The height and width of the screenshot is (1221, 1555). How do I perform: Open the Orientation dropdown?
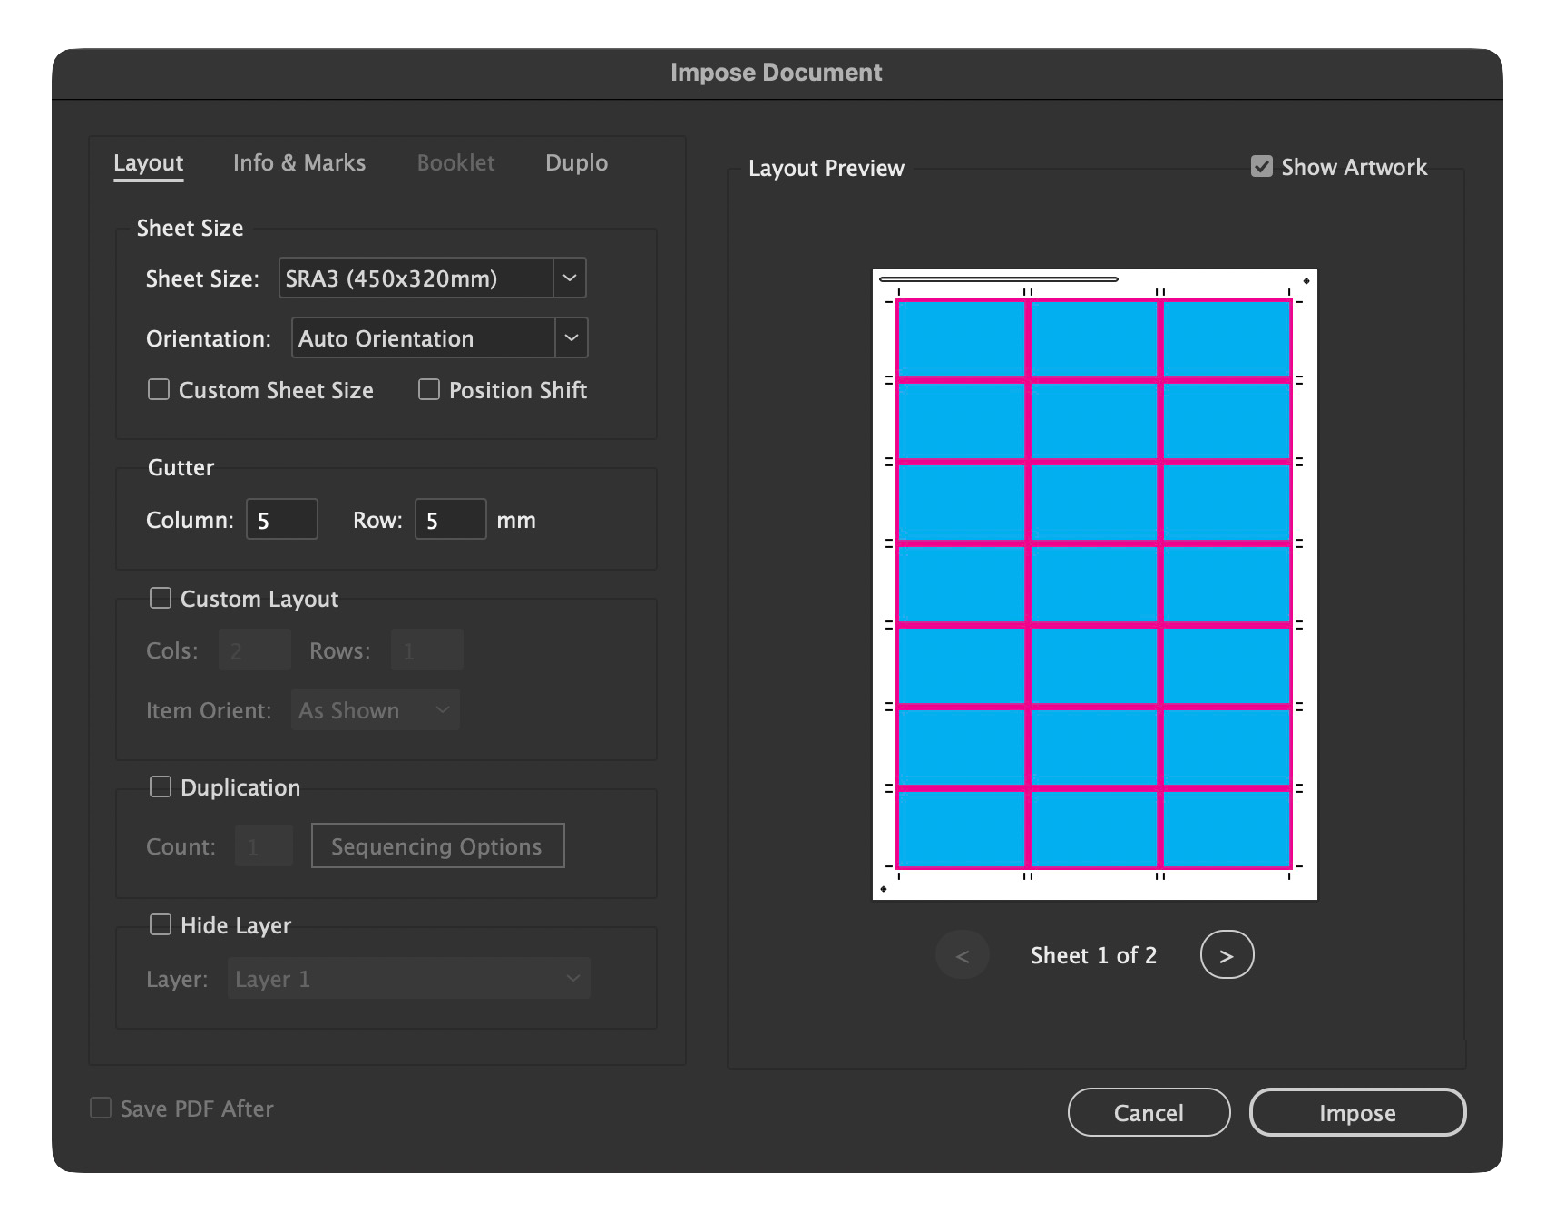[572, 337]
